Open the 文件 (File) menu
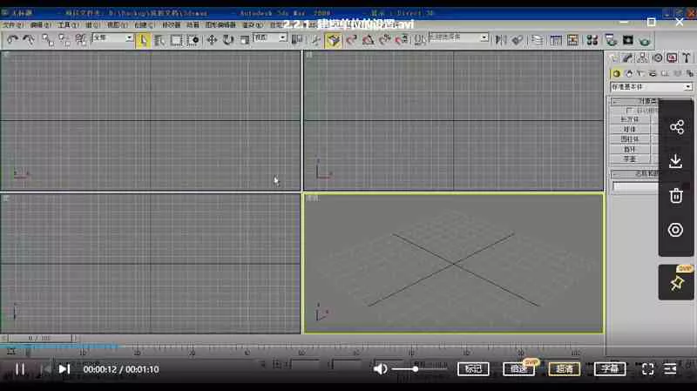 coord(12,25)
